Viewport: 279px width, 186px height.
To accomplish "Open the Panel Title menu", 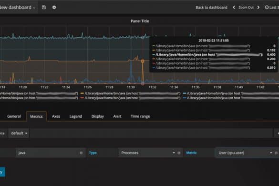I will [140, 21].
